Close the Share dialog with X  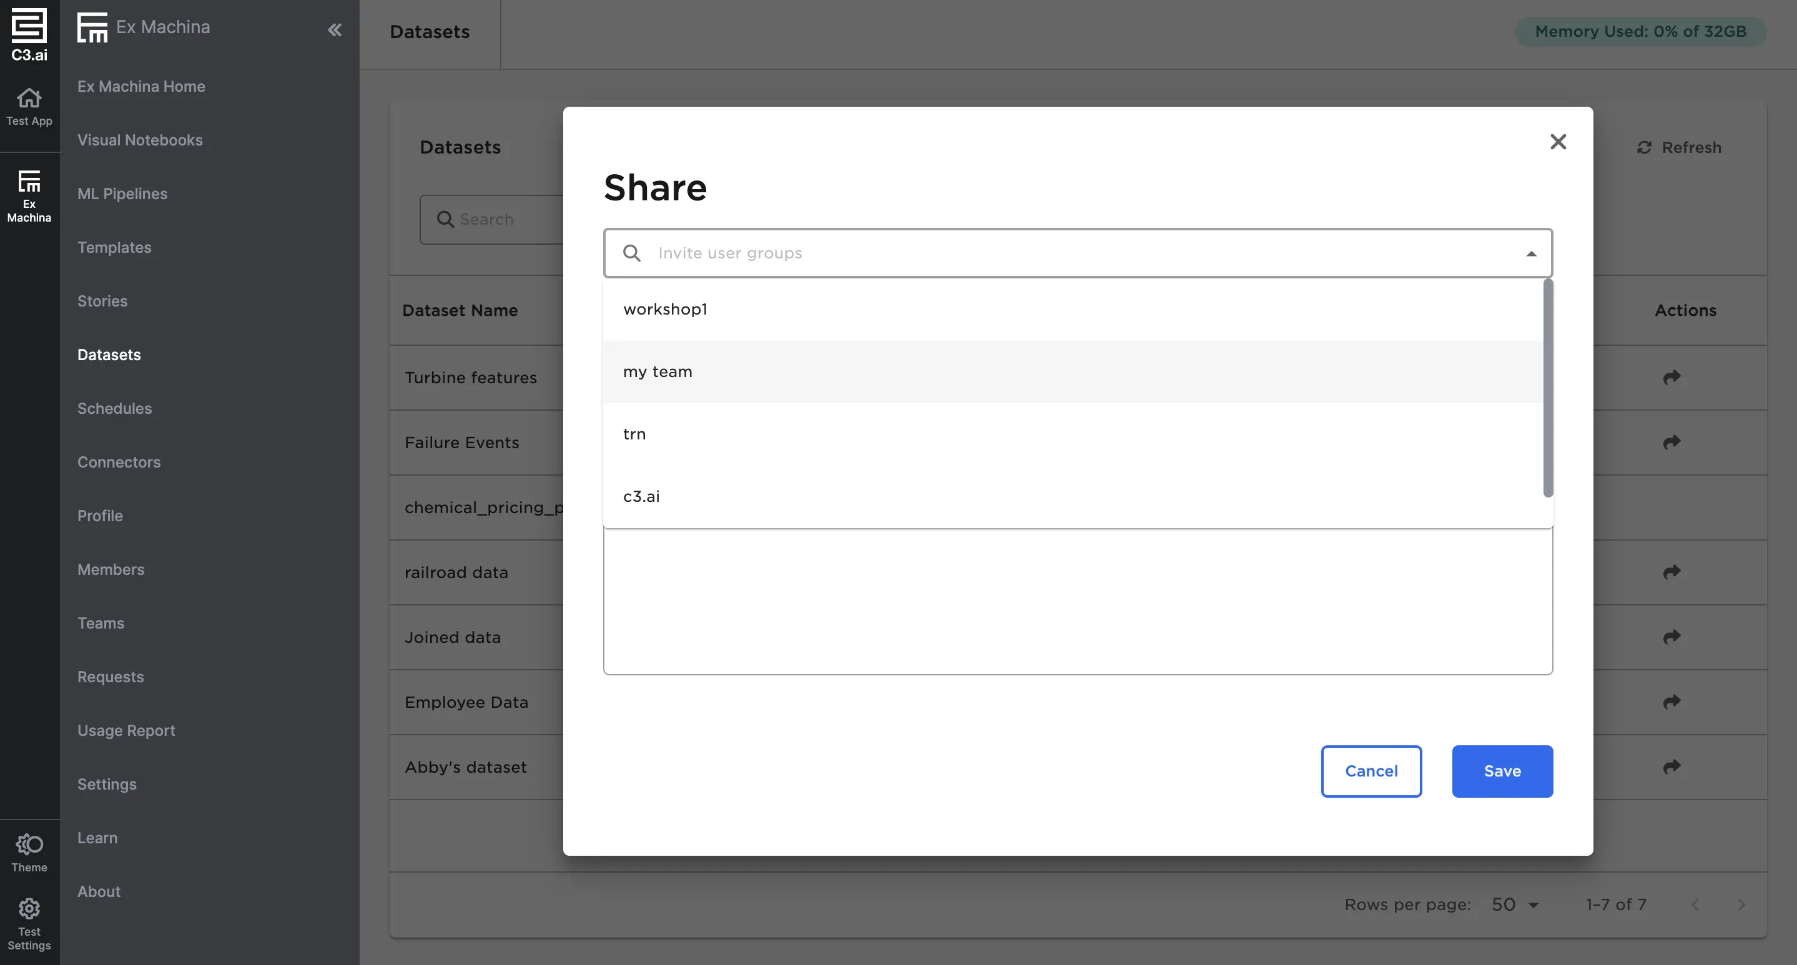coord(1558,142)
